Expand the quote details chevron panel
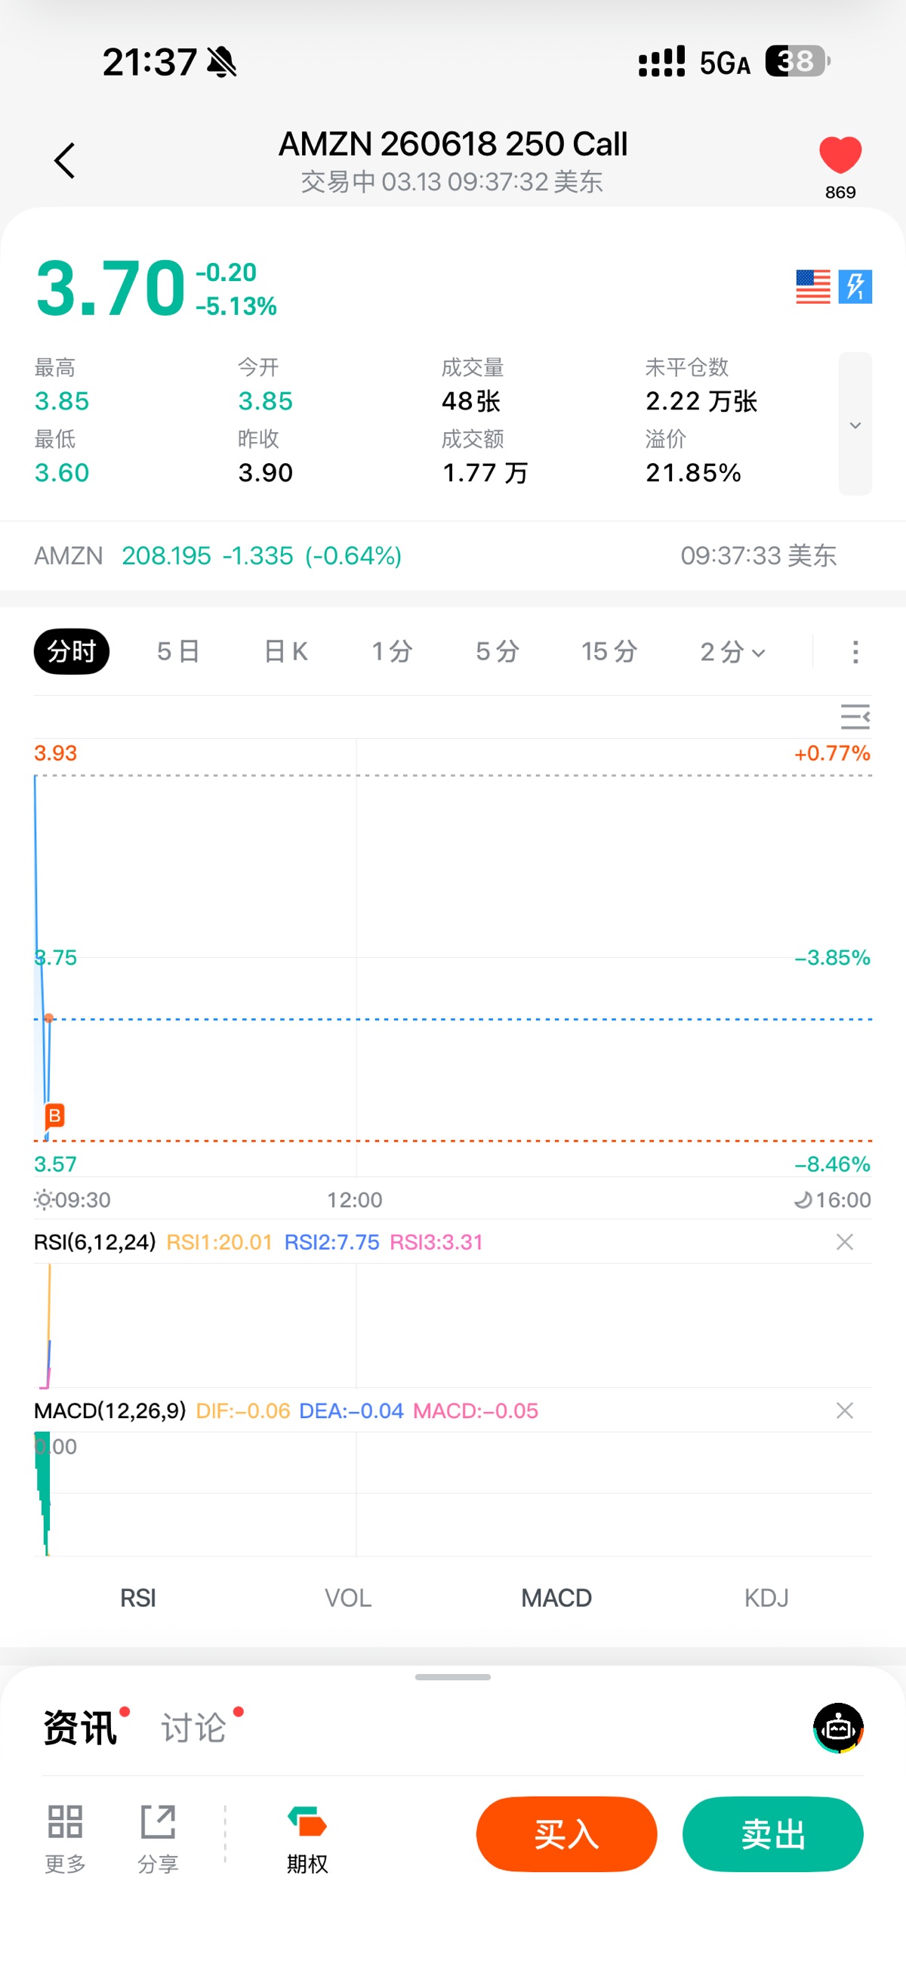Viewport: 906px width, 1965px height. [x=855, y=424]
